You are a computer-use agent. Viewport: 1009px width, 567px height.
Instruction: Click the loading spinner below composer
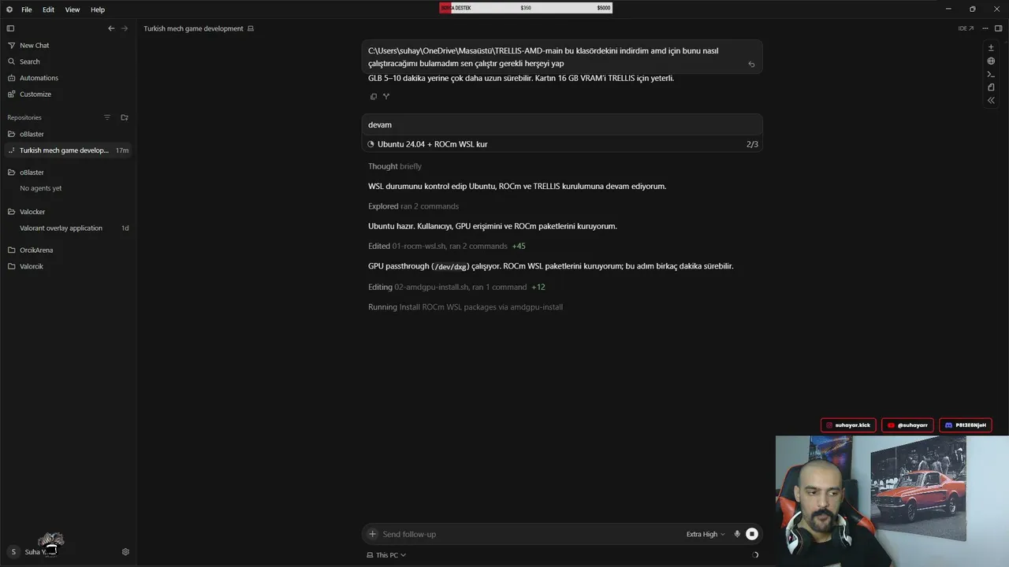755,555
